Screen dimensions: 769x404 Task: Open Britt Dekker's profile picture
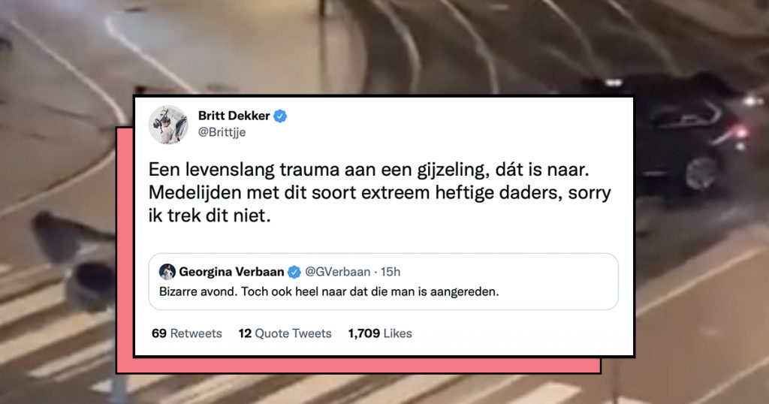click(x=168, y=125)
